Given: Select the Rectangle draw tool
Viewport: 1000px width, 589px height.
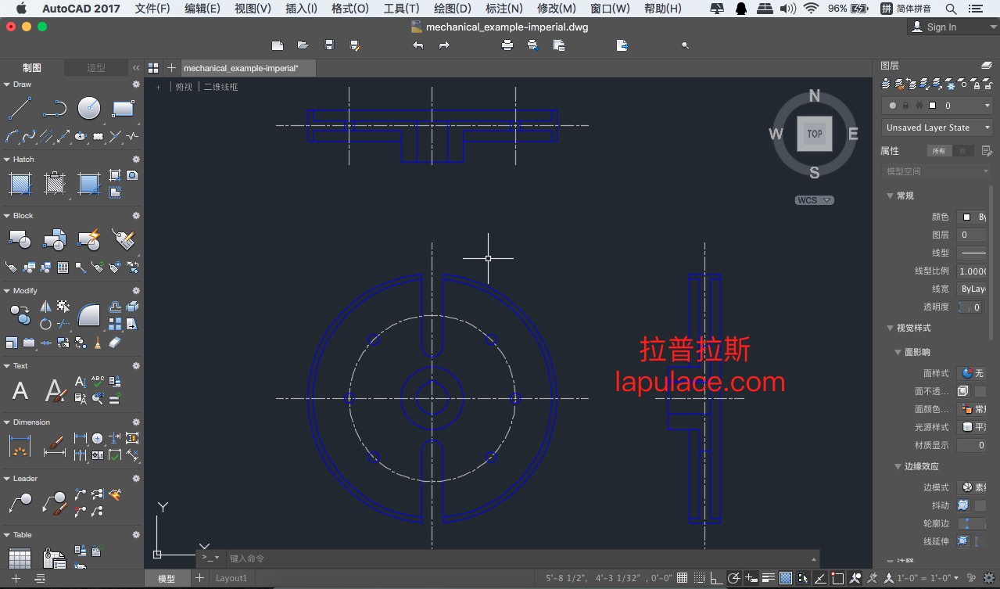Looking at the screenshot, I should coord(124,108).
